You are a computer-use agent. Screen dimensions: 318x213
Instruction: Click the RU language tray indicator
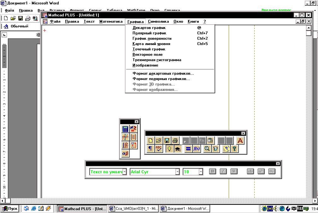coord(300,209)
